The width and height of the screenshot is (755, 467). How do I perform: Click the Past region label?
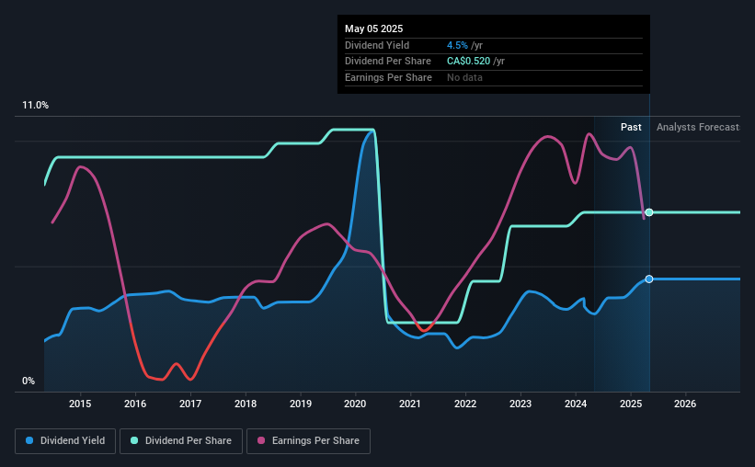[x=631, y=127]
